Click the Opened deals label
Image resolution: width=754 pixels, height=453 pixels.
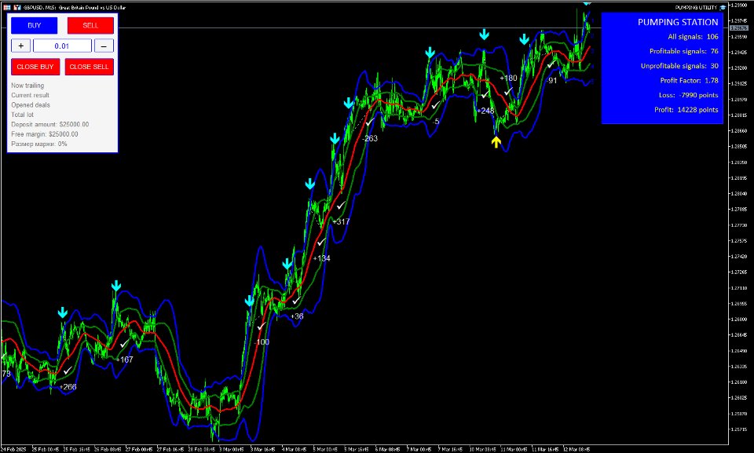point(31,105)
